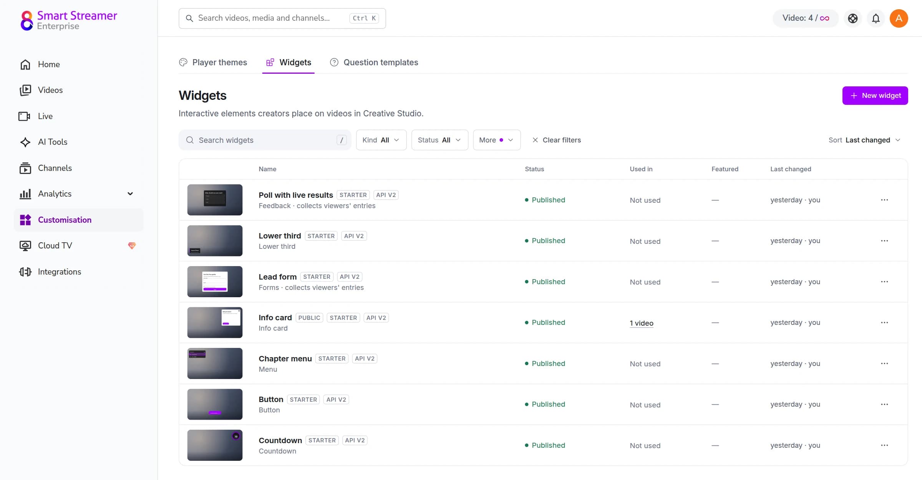922x480 pixels.
Task: Click the Used in column header
Action: click(641, 169)
